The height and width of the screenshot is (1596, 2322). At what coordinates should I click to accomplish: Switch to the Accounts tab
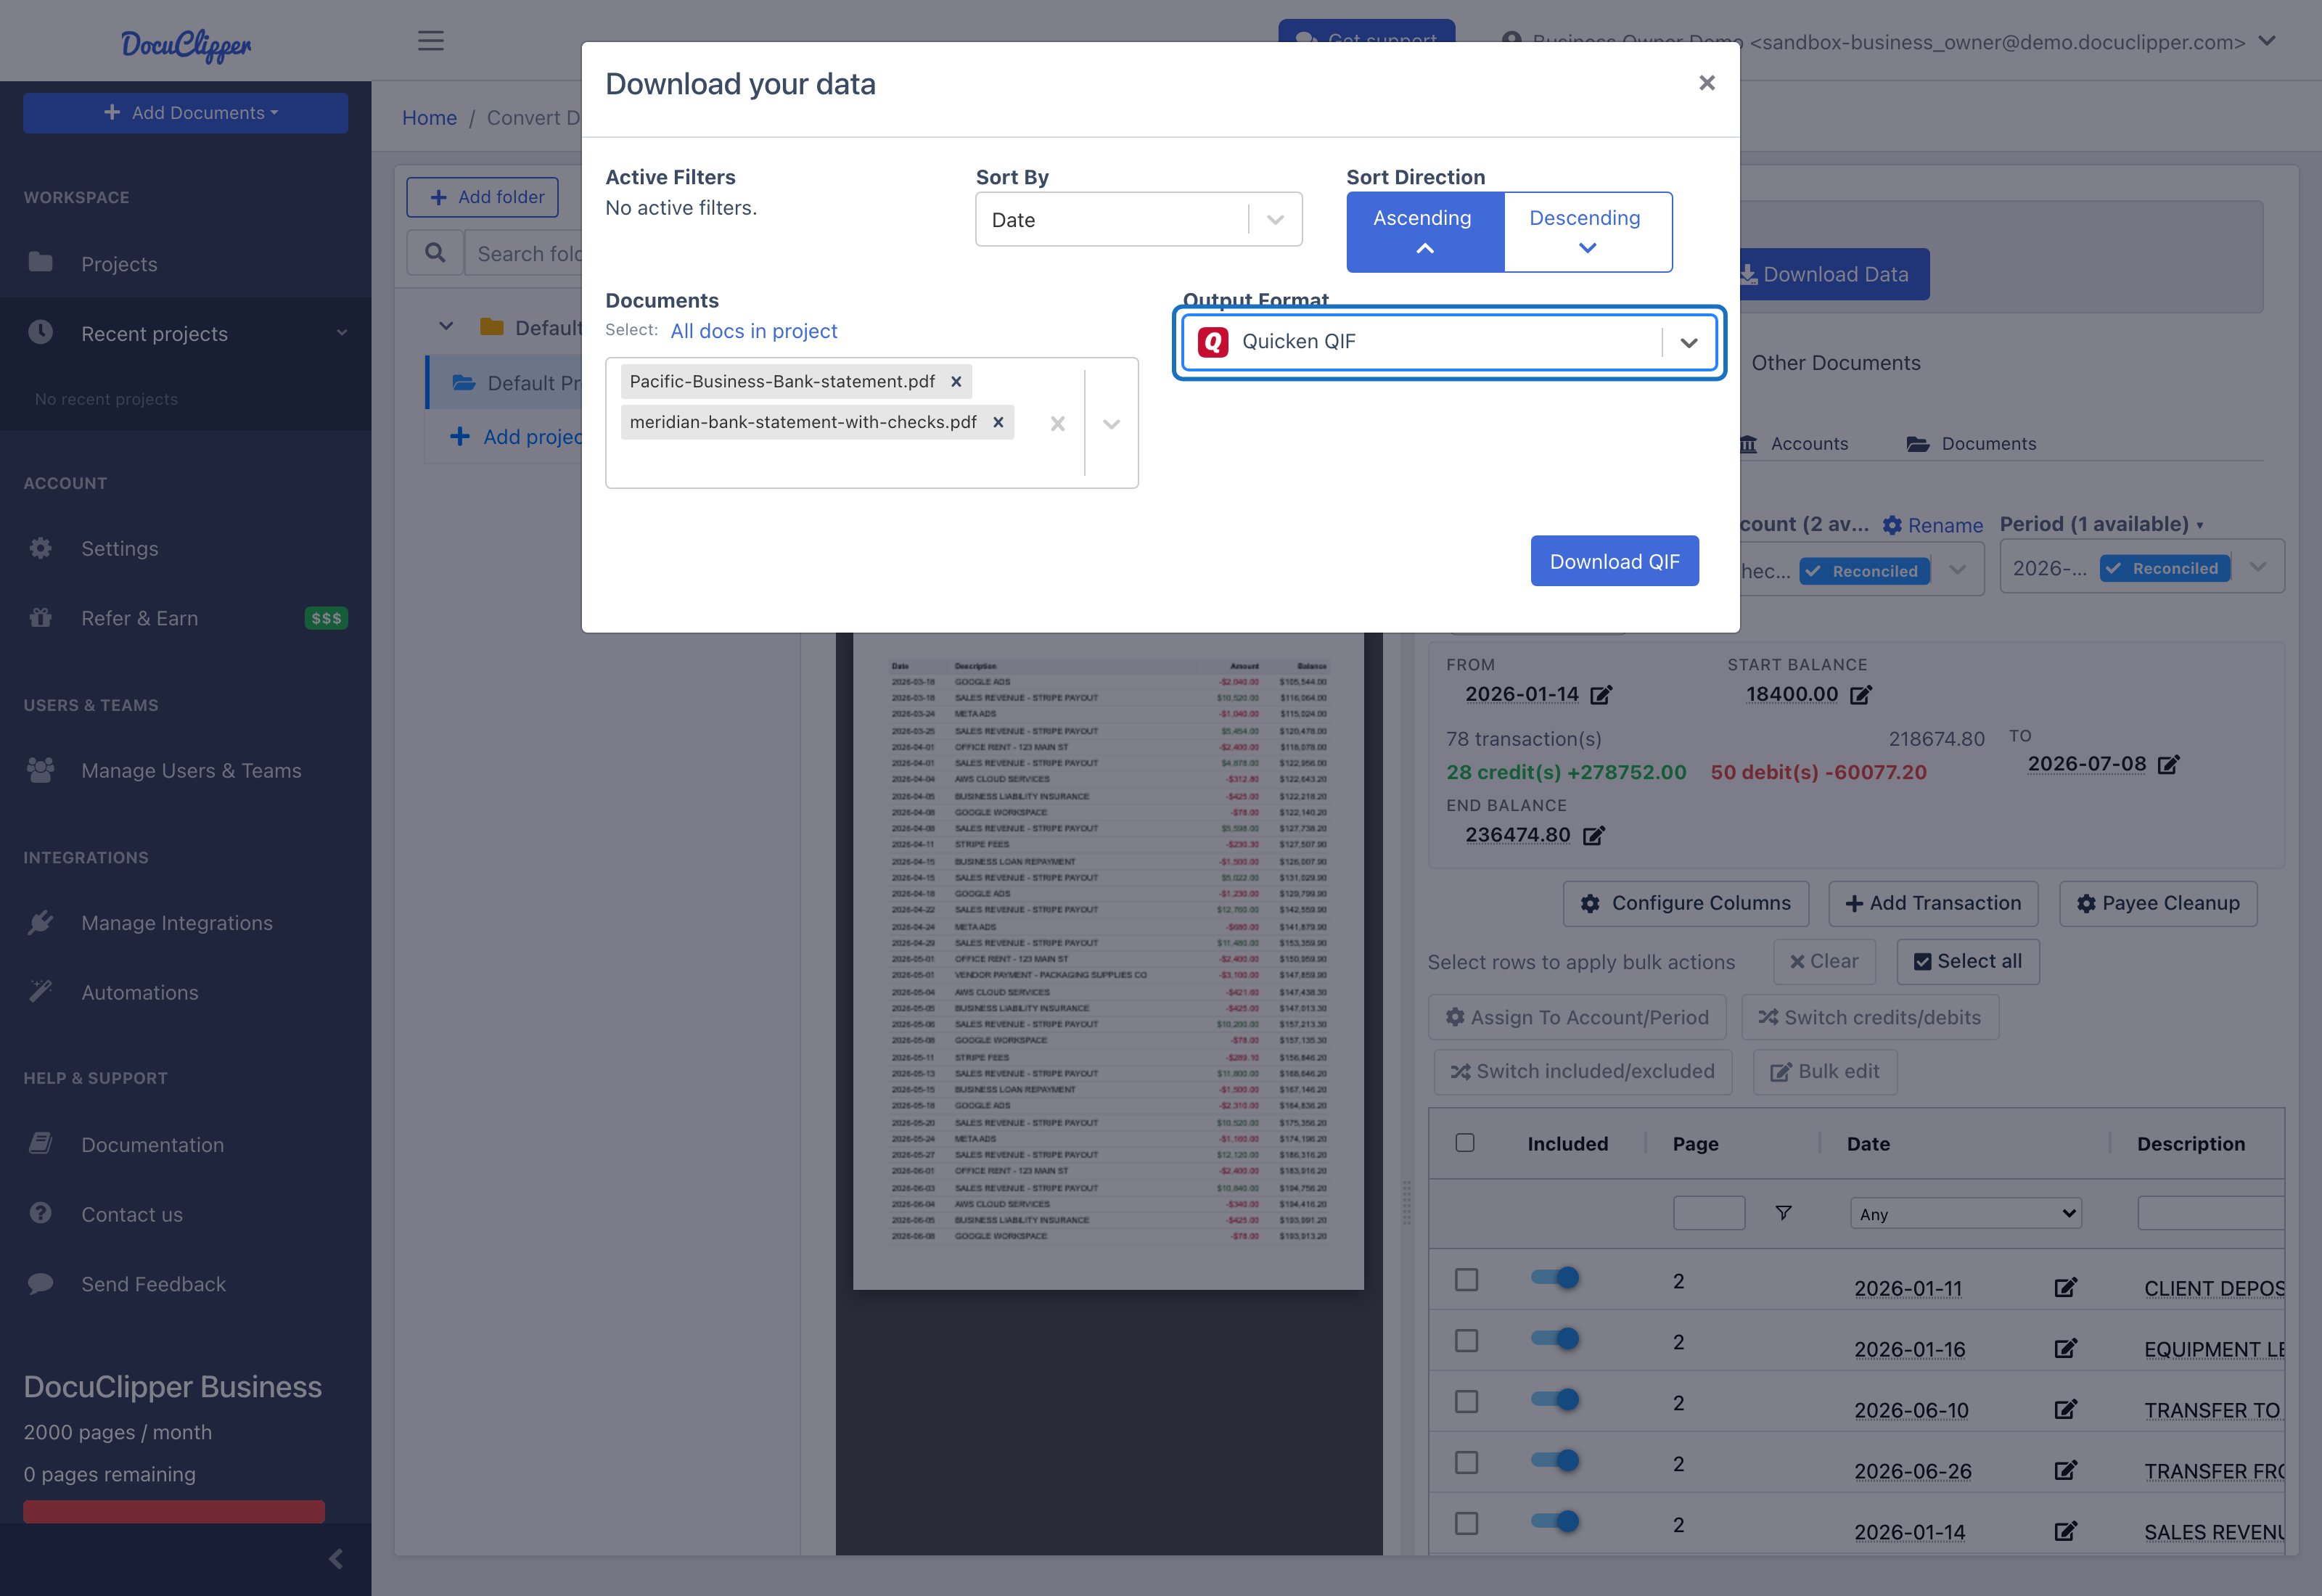pyautogui.click(x=1795, y=443)
